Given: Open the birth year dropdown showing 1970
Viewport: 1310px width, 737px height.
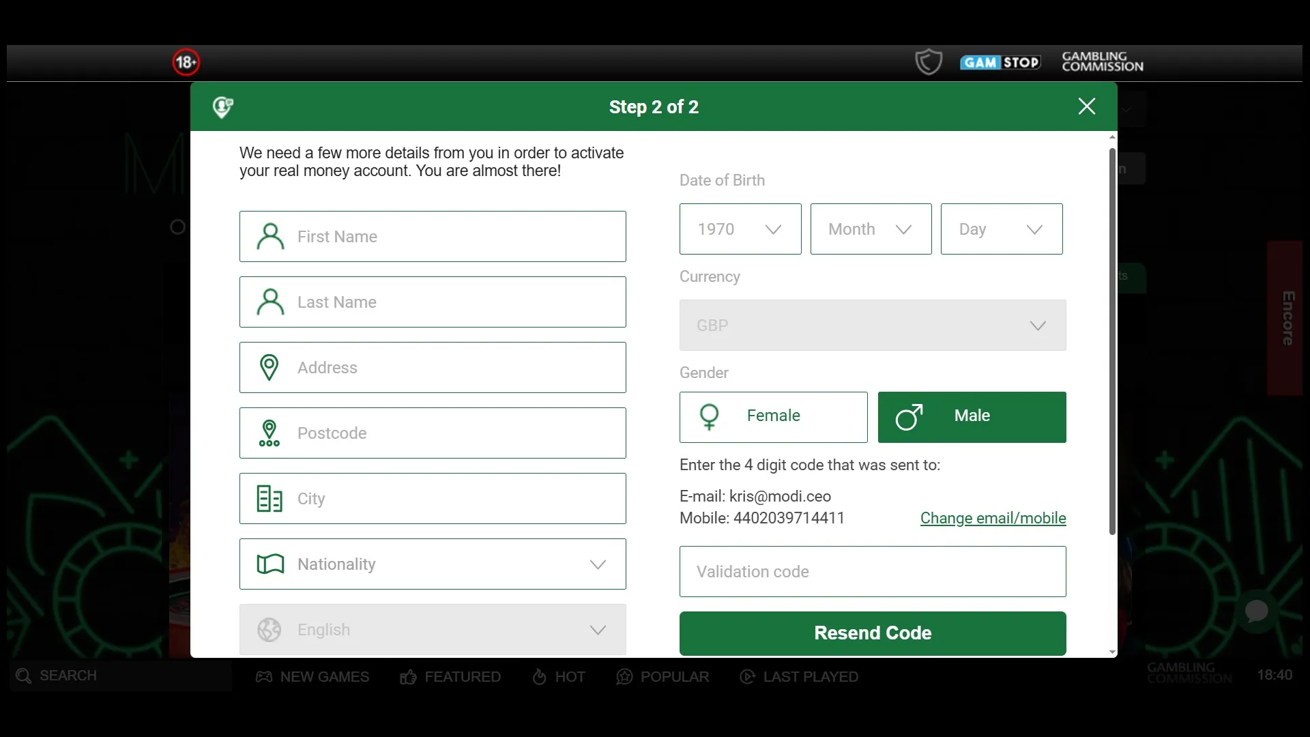Looking at the screenshot, I should [x=740, y=229].
